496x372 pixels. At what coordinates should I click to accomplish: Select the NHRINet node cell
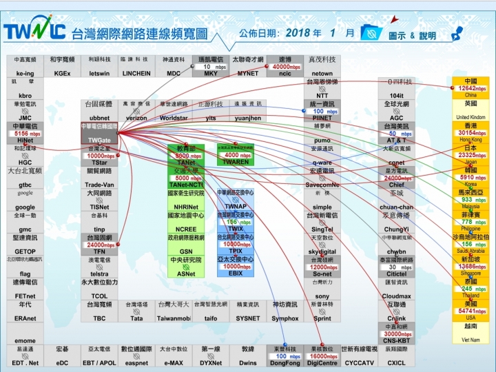186,200
